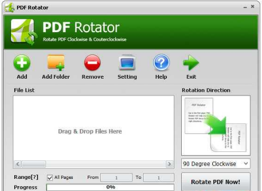Open the Add Folder icon

pos(56,62)
